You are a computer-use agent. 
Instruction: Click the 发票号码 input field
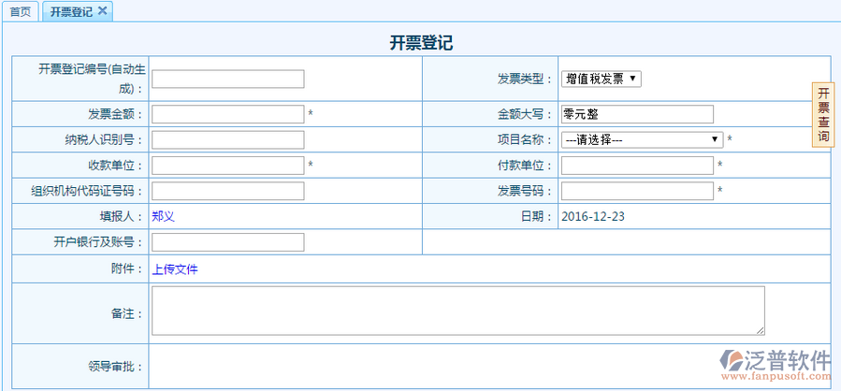point(637,191)
